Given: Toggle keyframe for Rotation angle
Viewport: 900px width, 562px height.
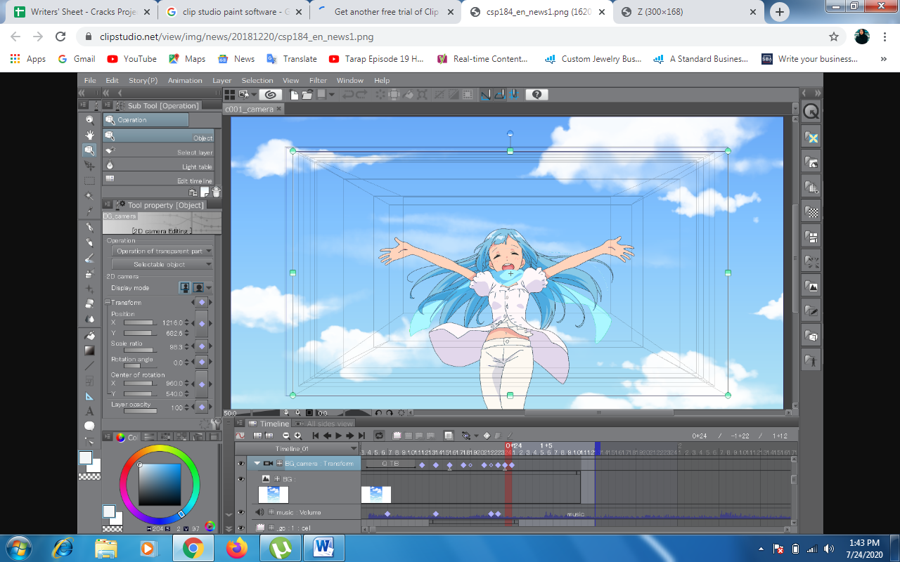Looking at the screenshot, I should [202, 362].
